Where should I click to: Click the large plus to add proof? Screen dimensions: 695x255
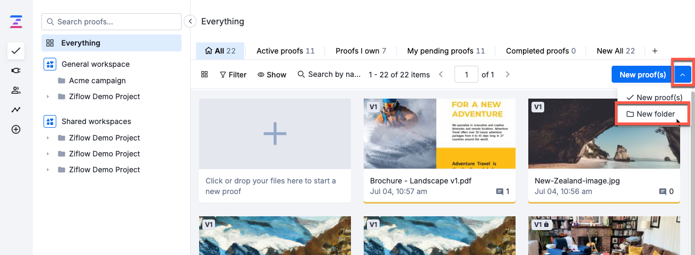275,134
